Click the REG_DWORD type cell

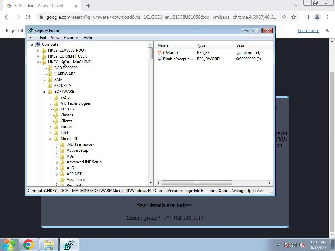coord(208,59)
